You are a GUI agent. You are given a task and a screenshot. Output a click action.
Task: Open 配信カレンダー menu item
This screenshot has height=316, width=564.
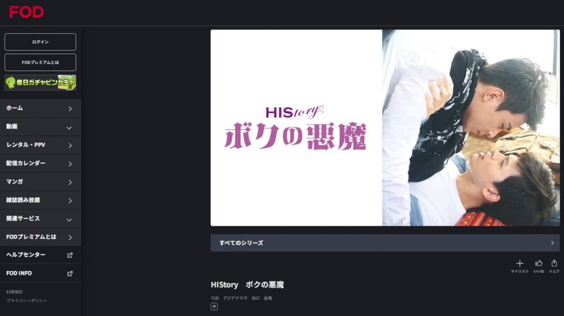point(40,164)
